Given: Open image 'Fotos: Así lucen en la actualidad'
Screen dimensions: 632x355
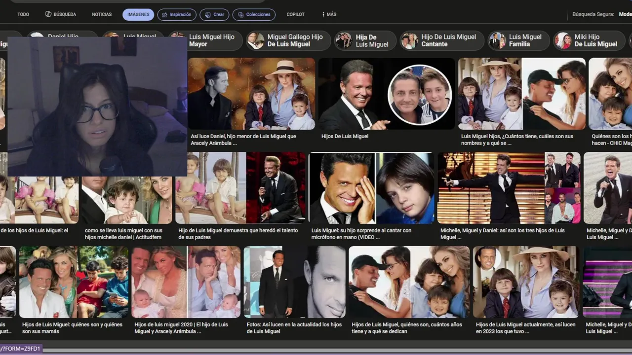Looking at the screenshot, I should (295, 282).
